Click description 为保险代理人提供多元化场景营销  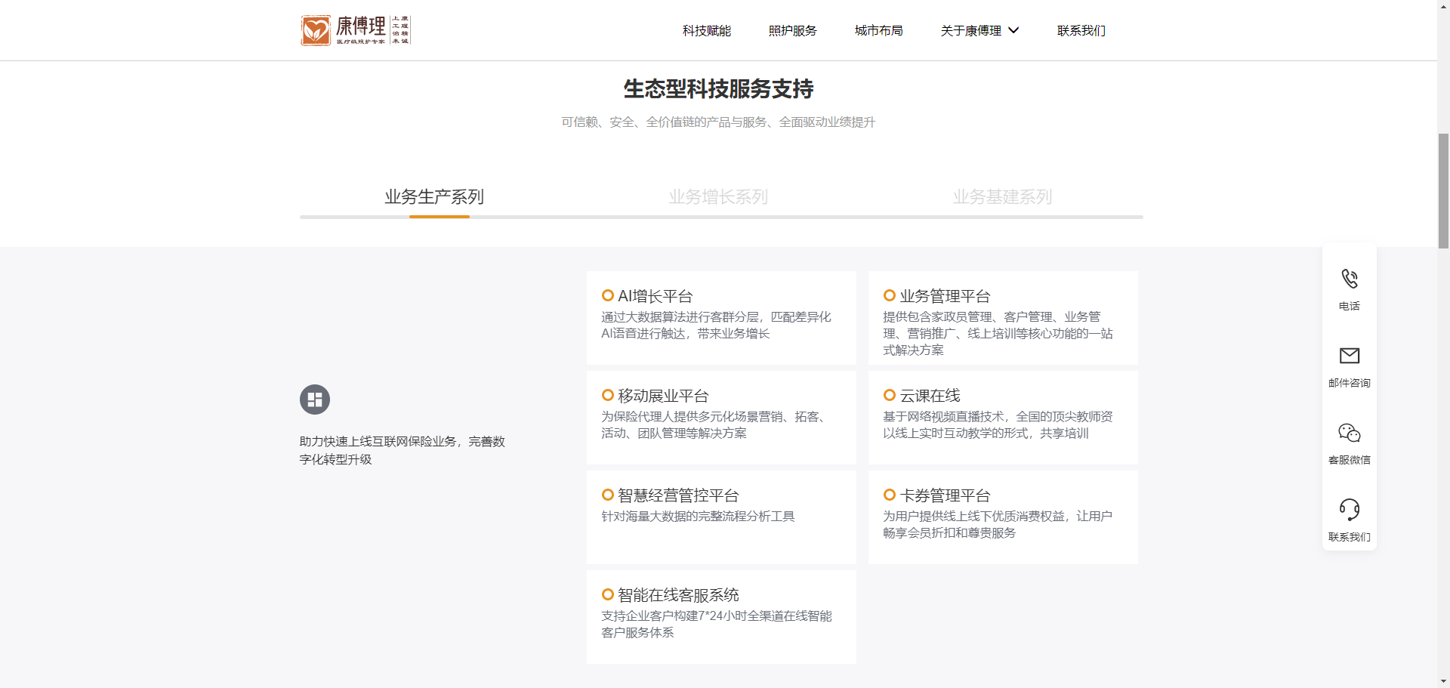716,424
